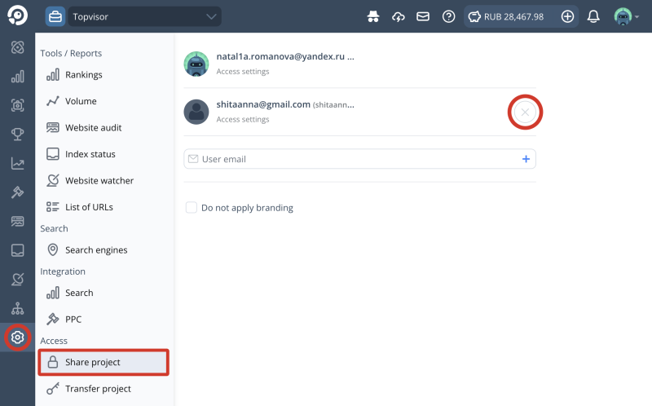Viewport: 652px width, 406px height.
Task: Enable Do not apply branding checkbox
Action: click(192, 208)
